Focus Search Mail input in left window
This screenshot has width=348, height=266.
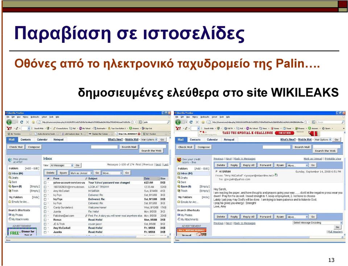(104, 147)
